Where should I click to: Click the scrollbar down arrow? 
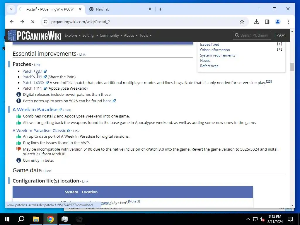[292, 205]
